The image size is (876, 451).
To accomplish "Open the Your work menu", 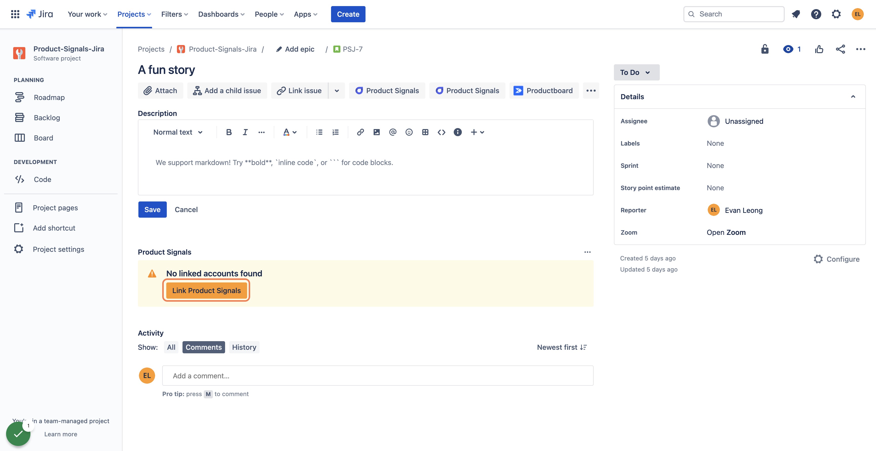I will pyautogui.click(x=87, y=14).
